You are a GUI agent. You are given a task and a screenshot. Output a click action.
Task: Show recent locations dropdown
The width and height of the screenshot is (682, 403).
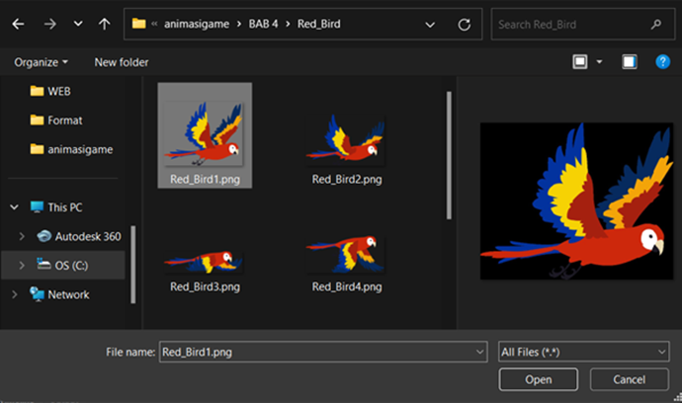point(78,24)
